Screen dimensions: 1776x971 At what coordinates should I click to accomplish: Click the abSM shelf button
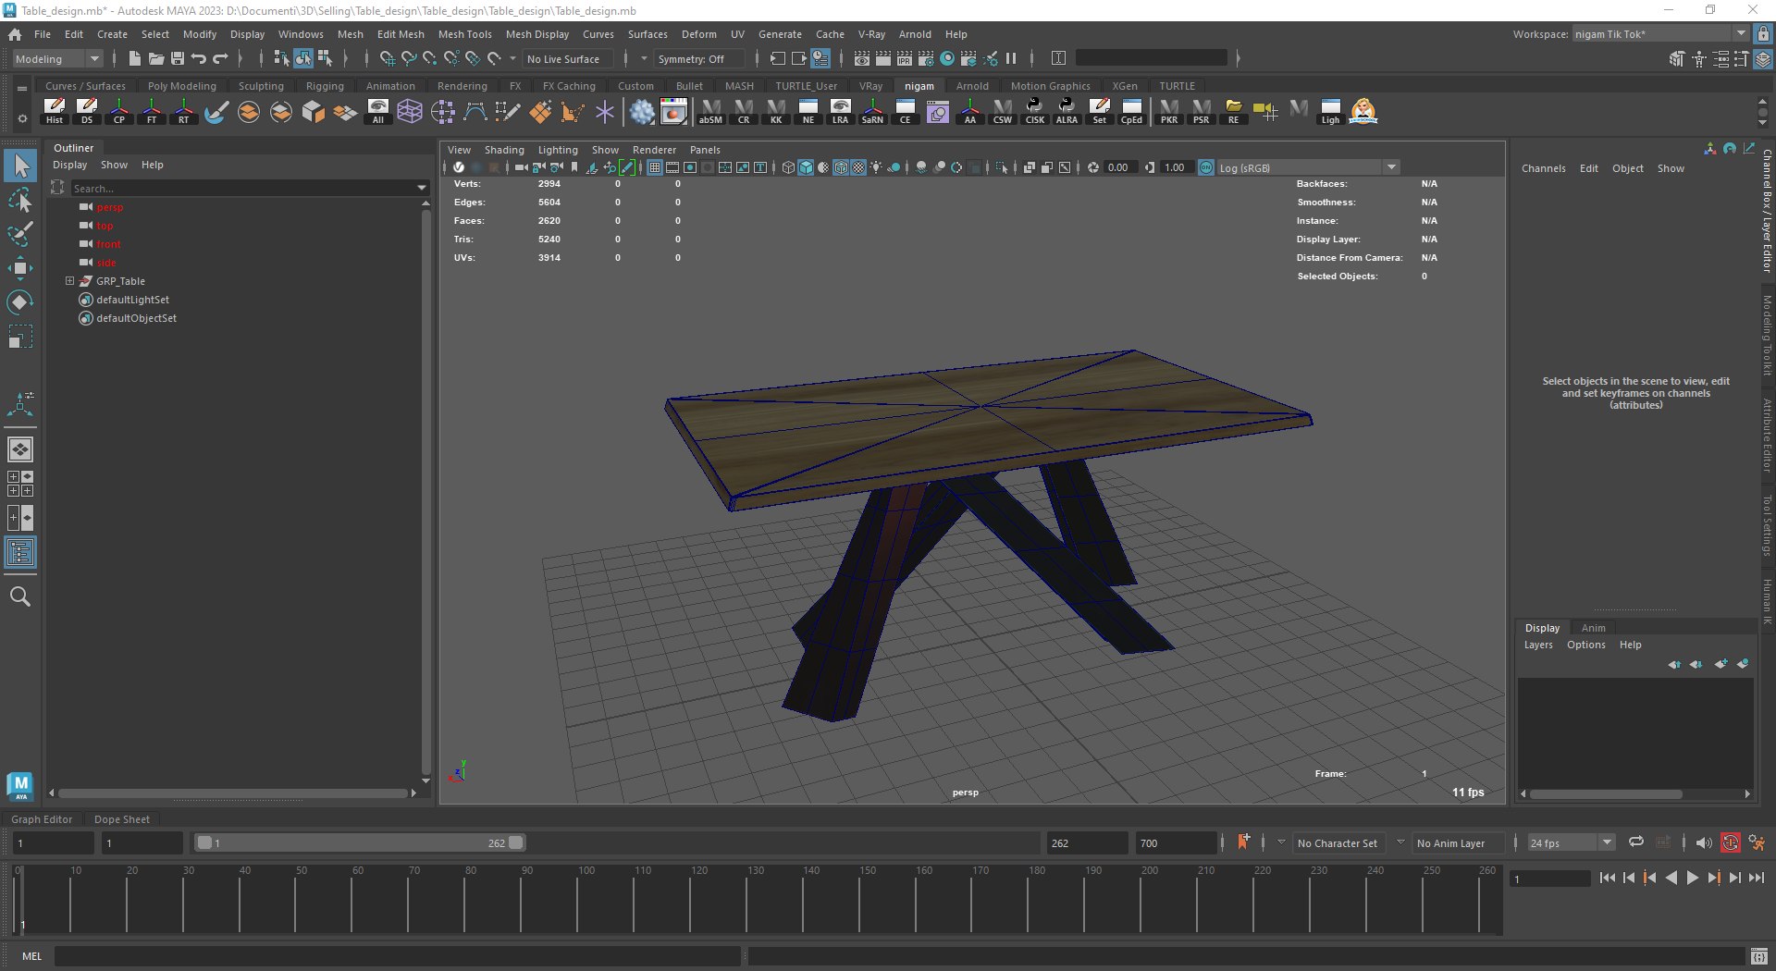(x=710, y=111)
